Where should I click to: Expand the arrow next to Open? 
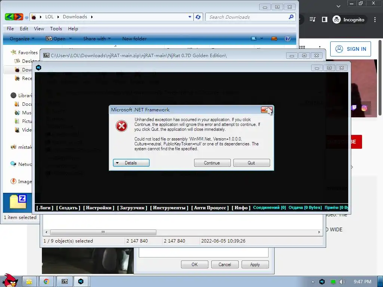[70, 38]
